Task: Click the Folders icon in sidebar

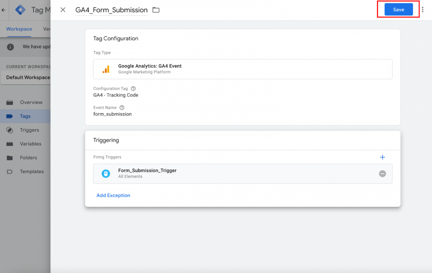Action: pyautogui.click(x=10, y=158)
